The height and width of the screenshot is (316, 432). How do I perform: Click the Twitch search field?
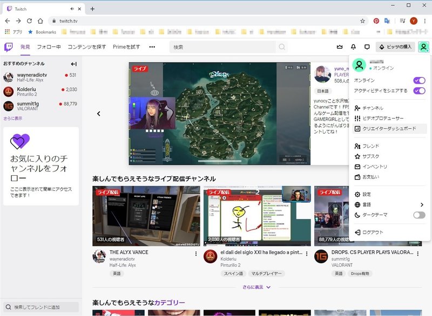tap(222, 47)
